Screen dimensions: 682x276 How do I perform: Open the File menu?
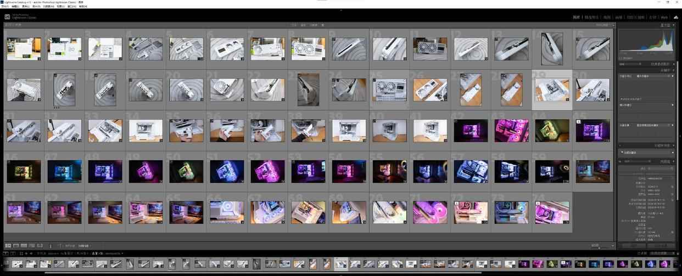pos(5,7)
